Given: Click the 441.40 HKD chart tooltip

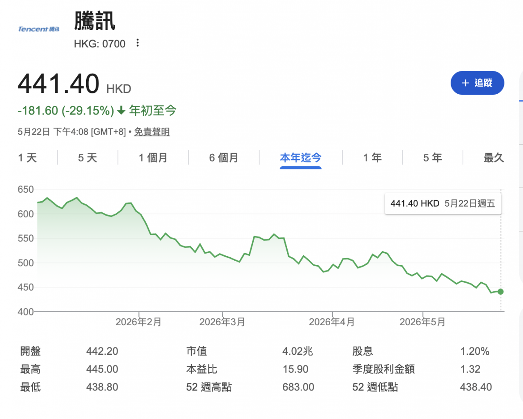Looking at the screenshot, I should click(443, 204).
